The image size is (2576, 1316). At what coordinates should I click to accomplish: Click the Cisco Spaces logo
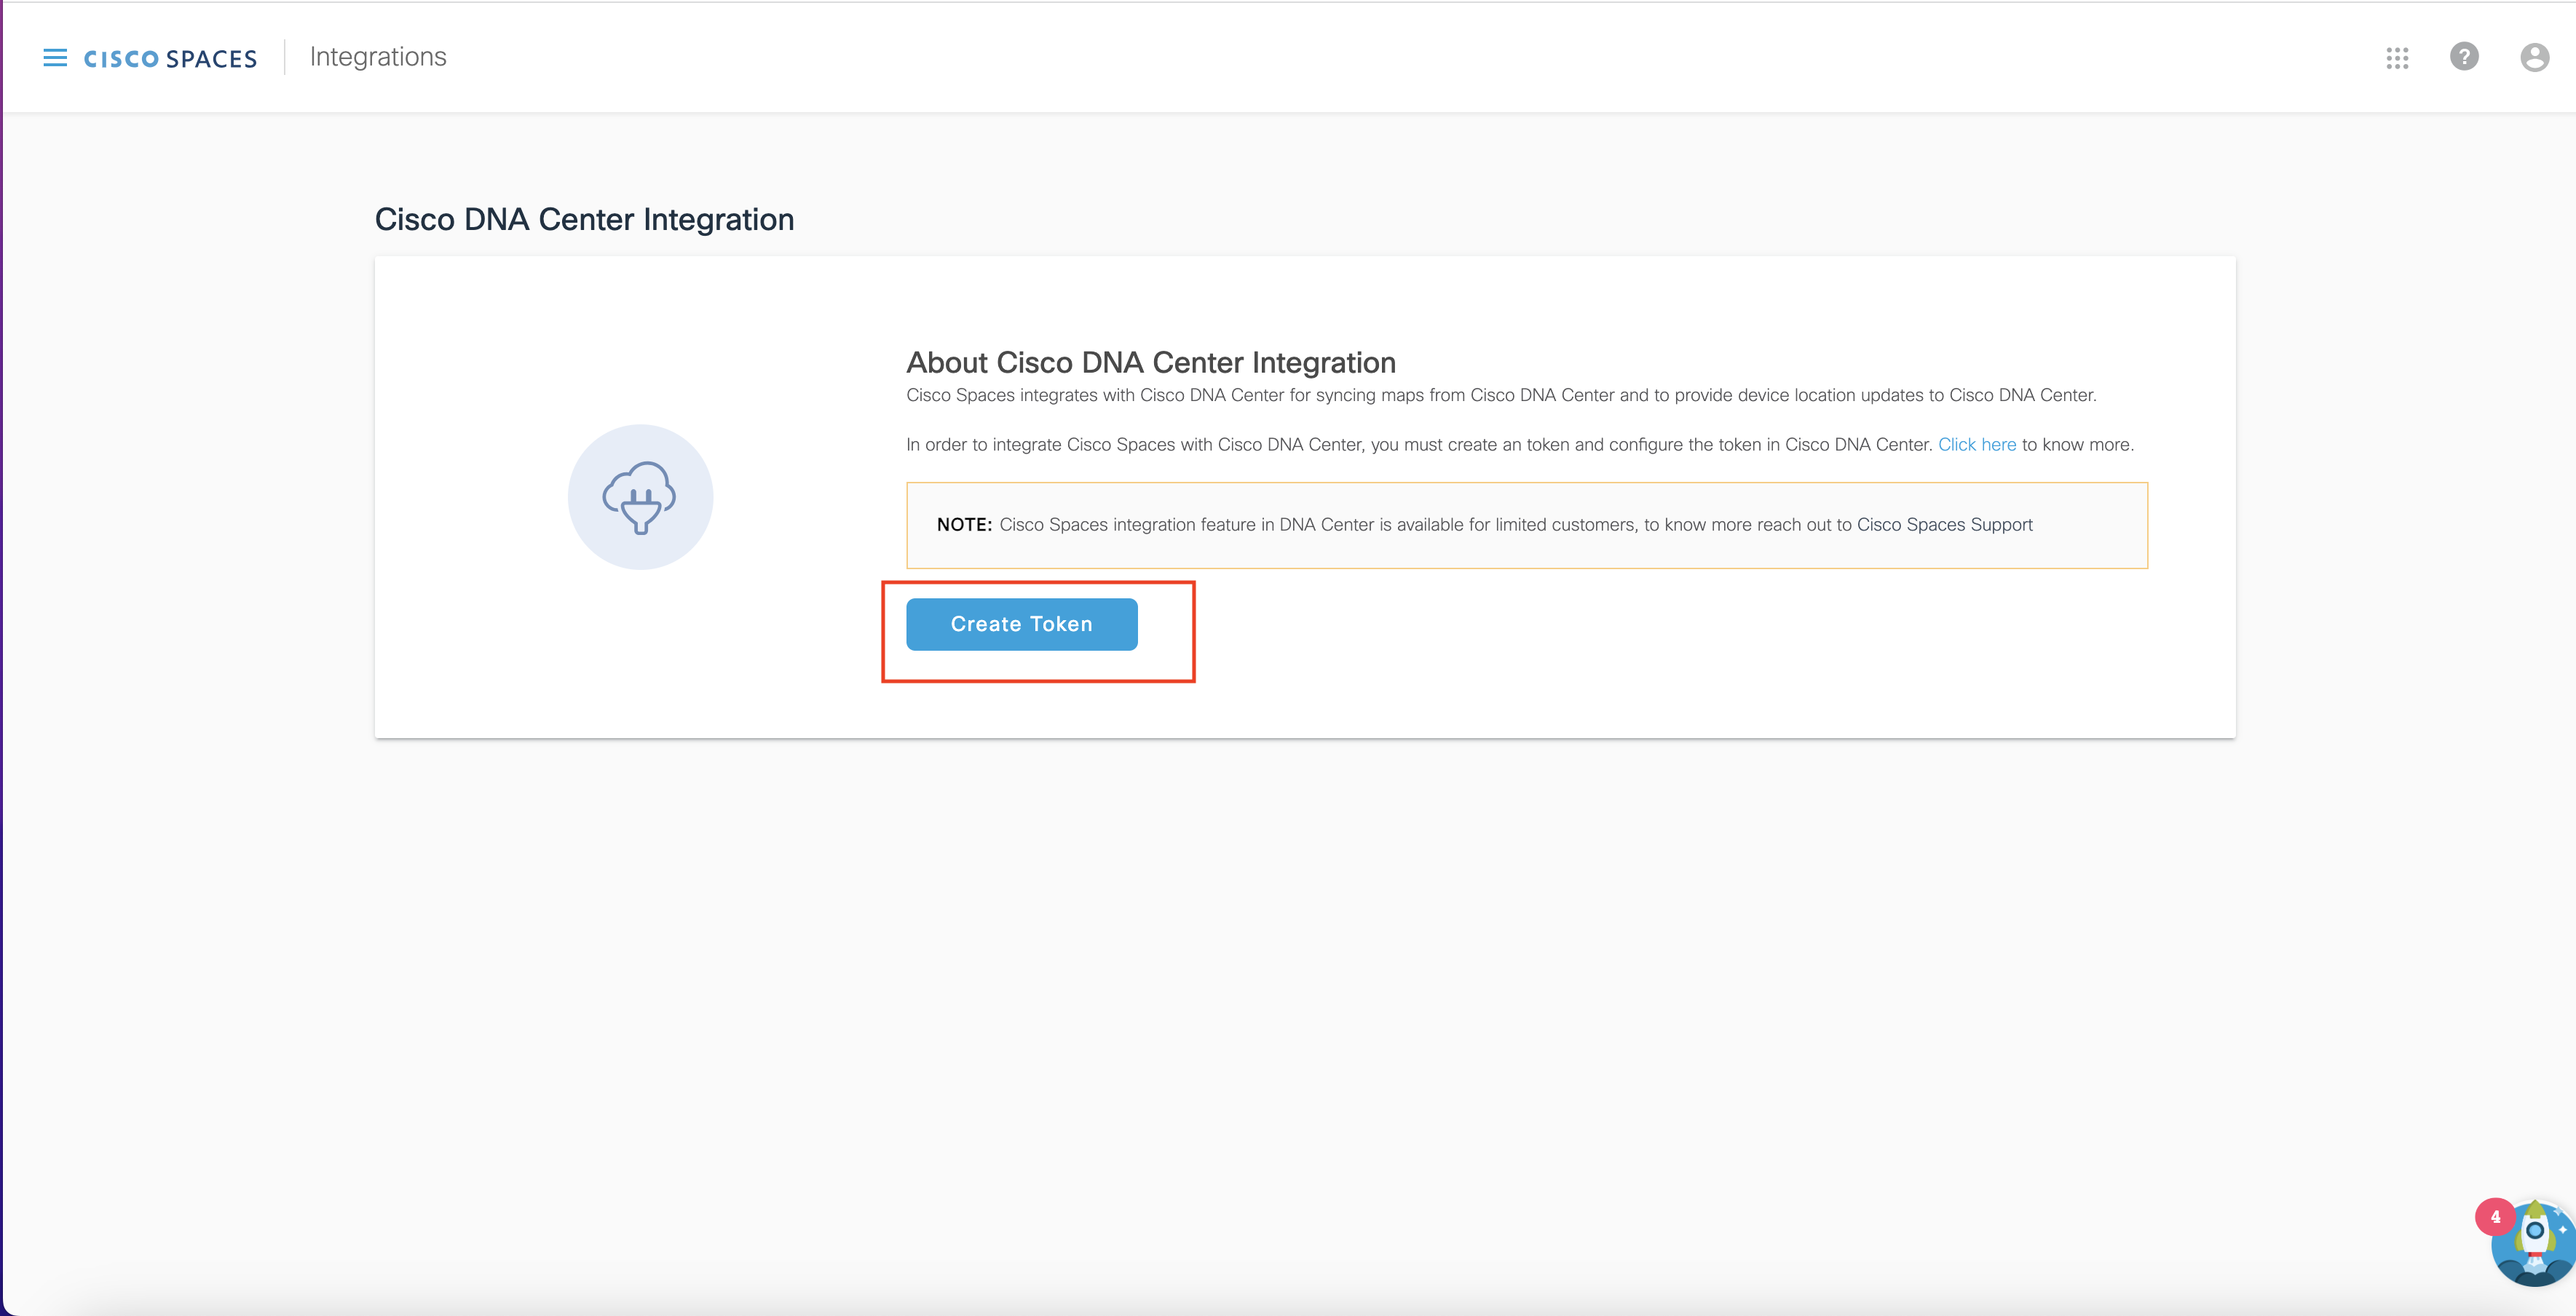(170, 59)
